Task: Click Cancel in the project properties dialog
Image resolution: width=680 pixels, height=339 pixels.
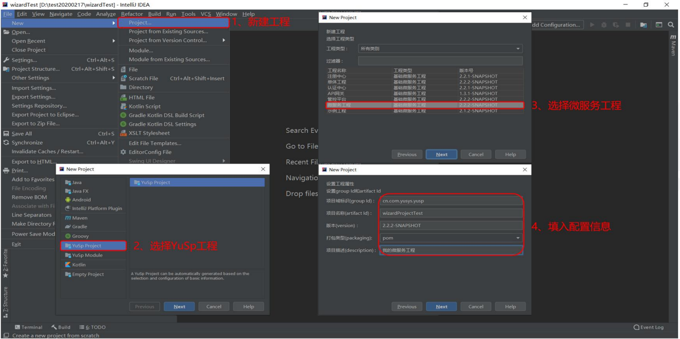Action: pyautogui.click(x=476, y=307)
